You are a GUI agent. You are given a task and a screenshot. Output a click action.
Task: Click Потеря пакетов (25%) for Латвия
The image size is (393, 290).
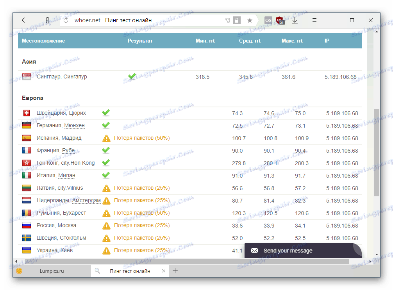point(142,188)
